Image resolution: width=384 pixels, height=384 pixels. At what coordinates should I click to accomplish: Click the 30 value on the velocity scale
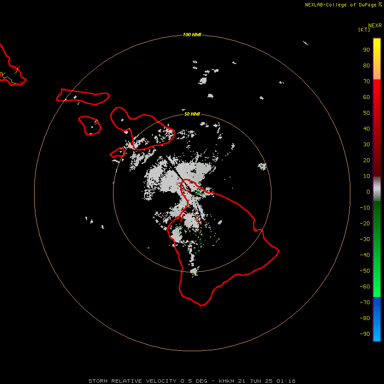tap(367, 145)
